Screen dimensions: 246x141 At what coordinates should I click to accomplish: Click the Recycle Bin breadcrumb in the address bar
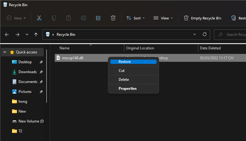click(66, 35)
